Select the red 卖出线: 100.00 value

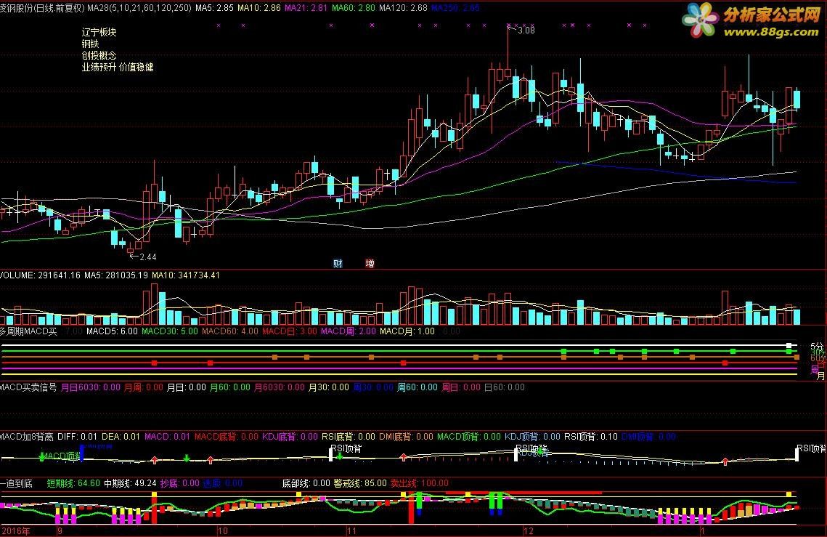pos(420,483)
